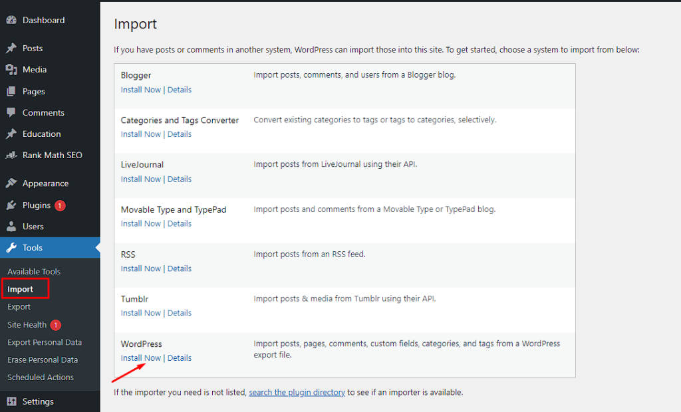View Details for RSS importer
This screenshot has width=681, height=412.
point(180,268)
